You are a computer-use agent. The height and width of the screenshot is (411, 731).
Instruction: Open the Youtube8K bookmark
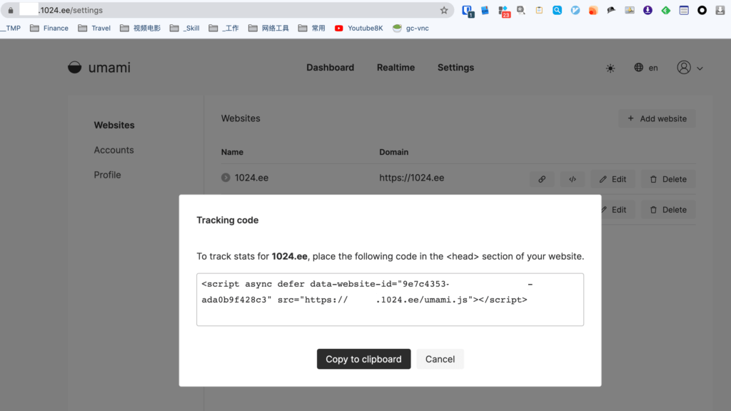pos(358,28)
